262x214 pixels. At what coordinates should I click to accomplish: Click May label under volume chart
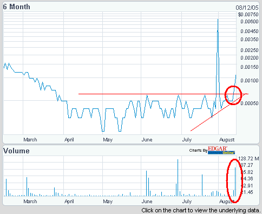click(x=108, y=202)
